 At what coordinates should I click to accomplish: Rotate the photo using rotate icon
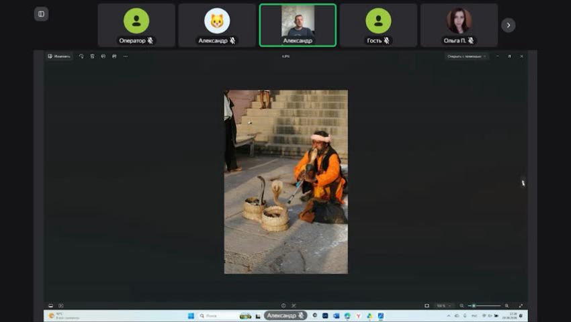(x=81, y=56)
